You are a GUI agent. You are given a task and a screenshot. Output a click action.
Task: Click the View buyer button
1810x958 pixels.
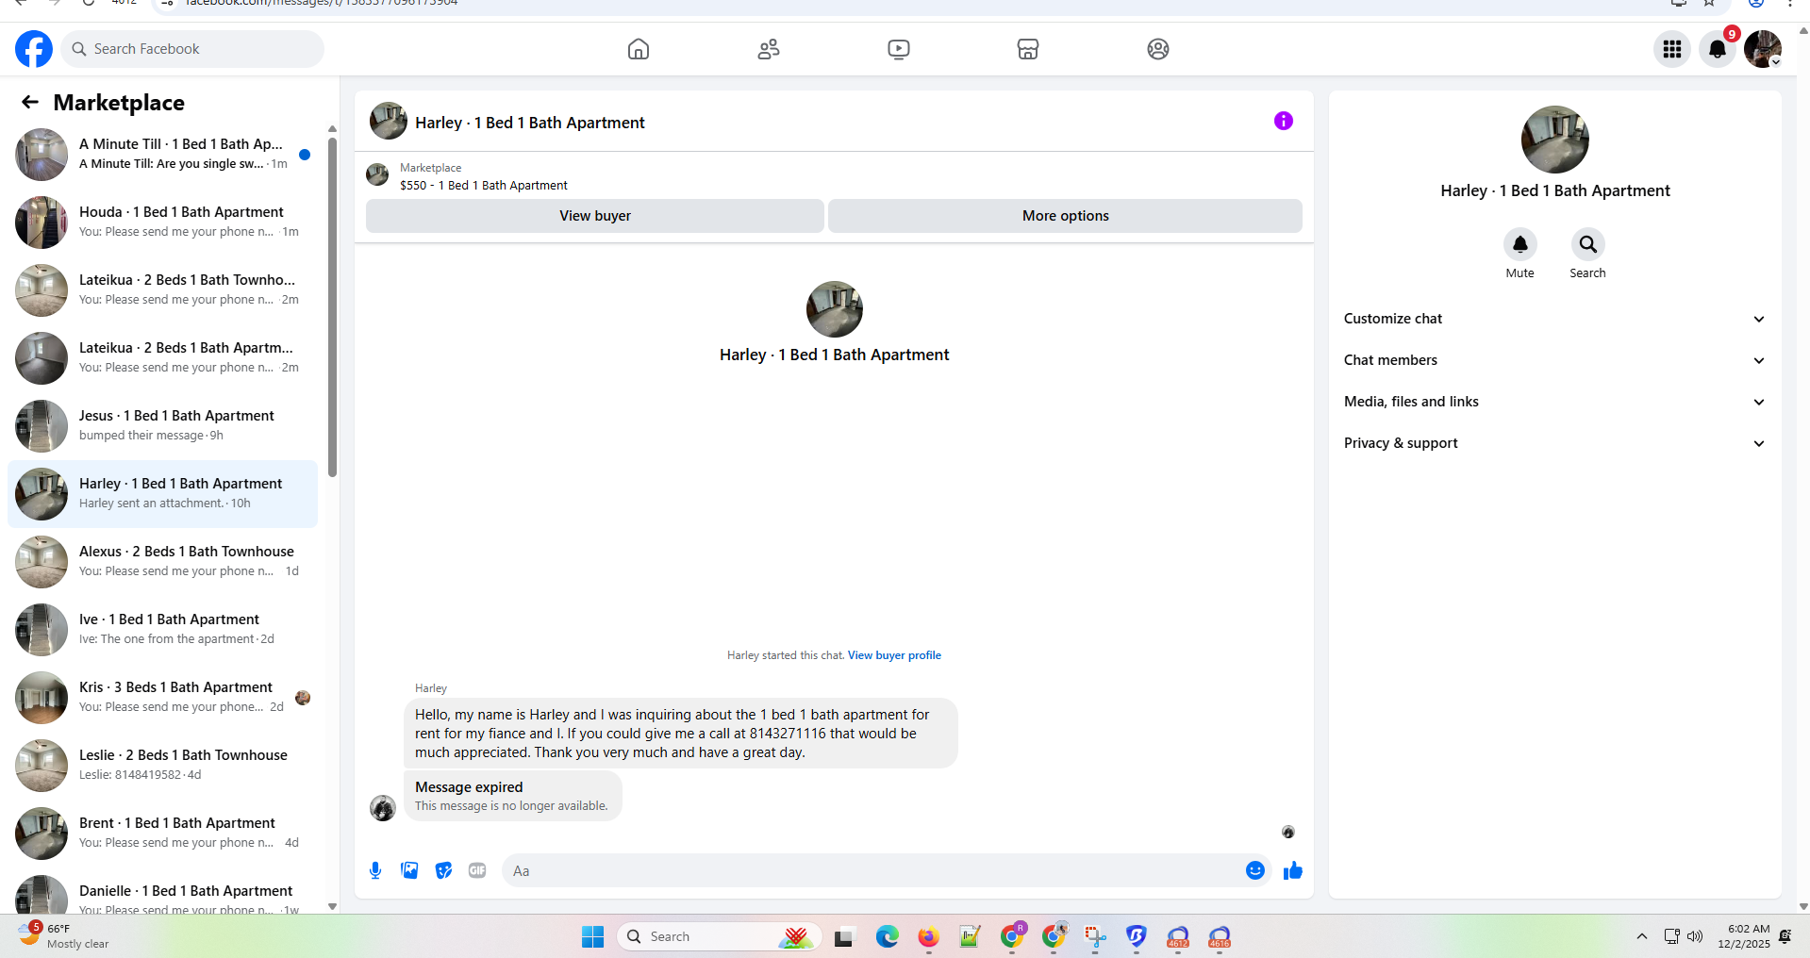pyautogui.click(x=595, y=216)
